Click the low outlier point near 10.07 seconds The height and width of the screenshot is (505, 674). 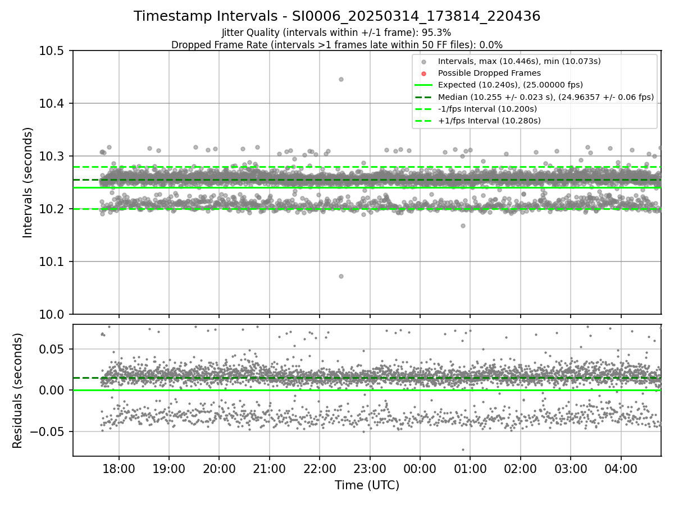click(341, 276)
